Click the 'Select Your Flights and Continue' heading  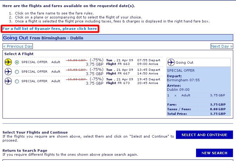(35, 132)
